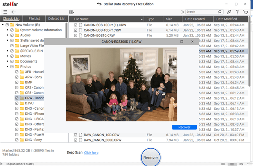Click the DNG - Others folder icon
This screenshot has height=166, width=253.
pyautogui.click(x=22, y=124)
